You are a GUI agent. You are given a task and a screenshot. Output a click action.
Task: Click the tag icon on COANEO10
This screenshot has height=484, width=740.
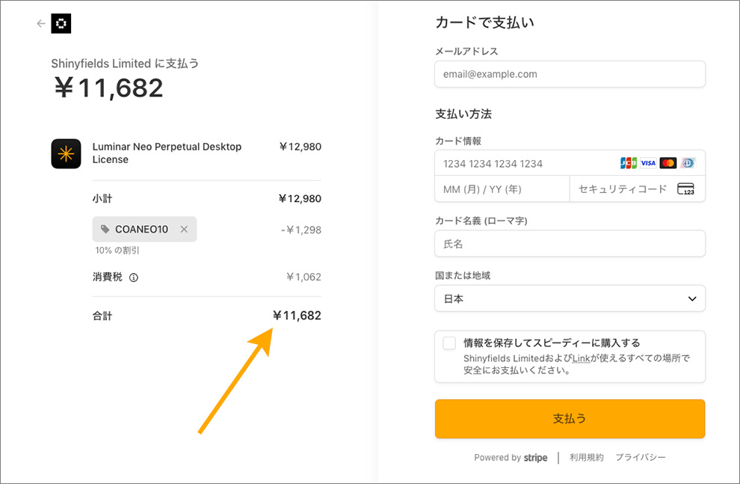coord(105,230)
